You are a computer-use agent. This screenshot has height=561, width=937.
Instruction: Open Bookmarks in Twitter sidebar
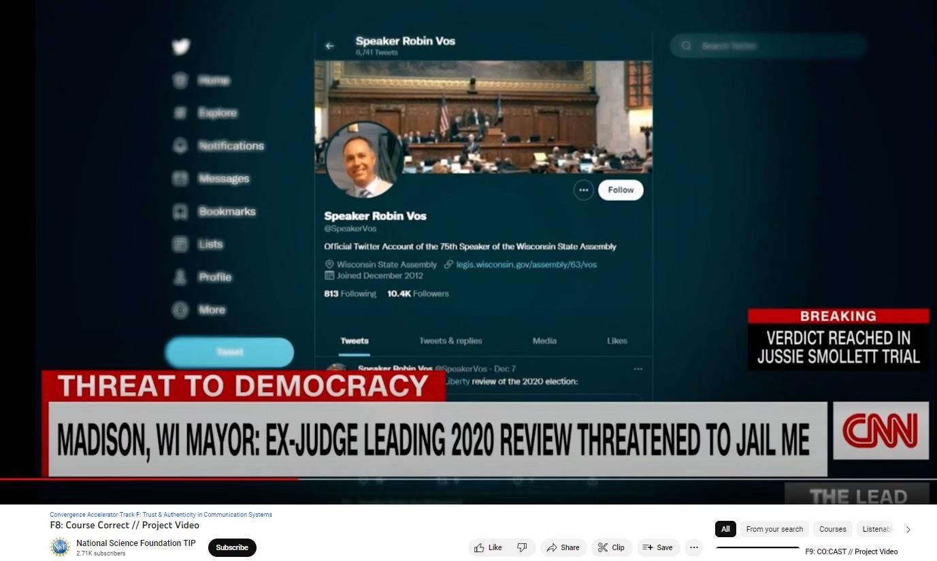(214, 211)
